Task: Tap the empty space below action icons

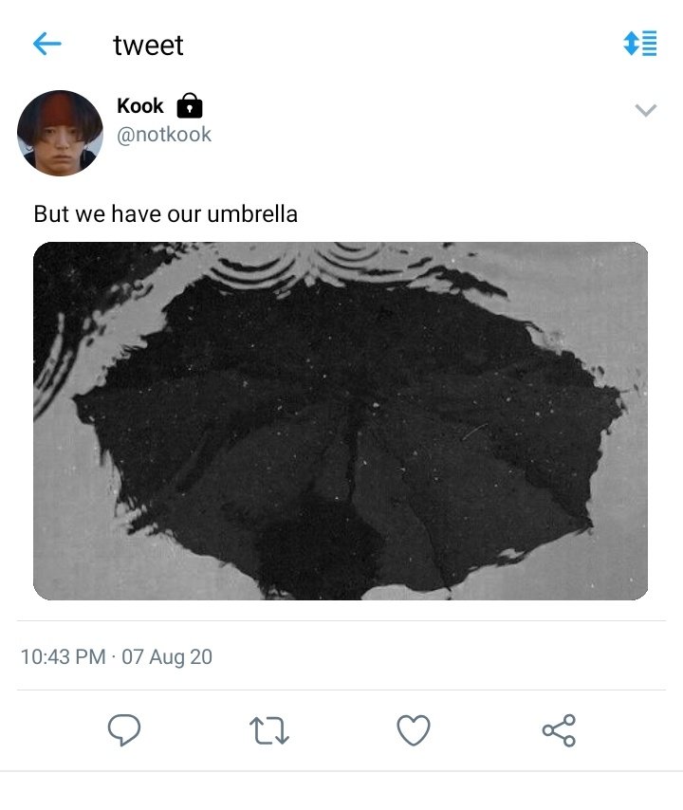Action: (341, 791)
